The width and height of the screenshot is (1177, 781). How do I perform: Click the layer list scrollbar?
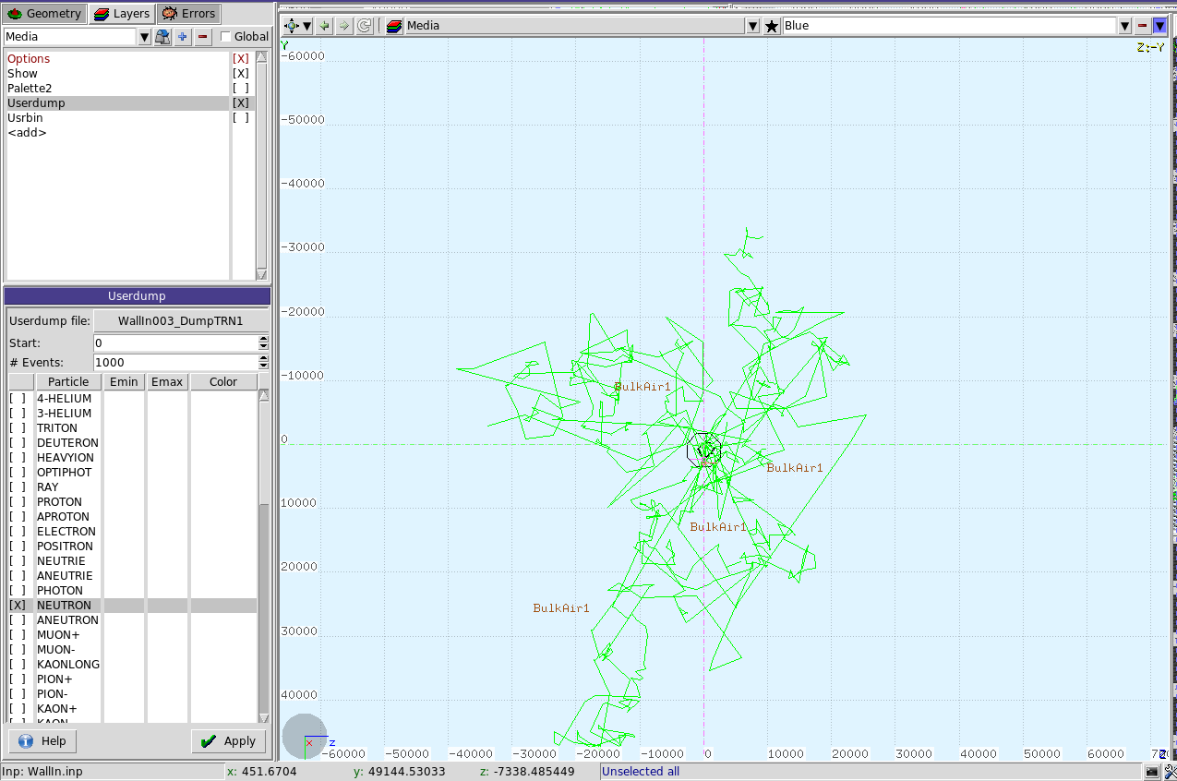click(261, 165)
